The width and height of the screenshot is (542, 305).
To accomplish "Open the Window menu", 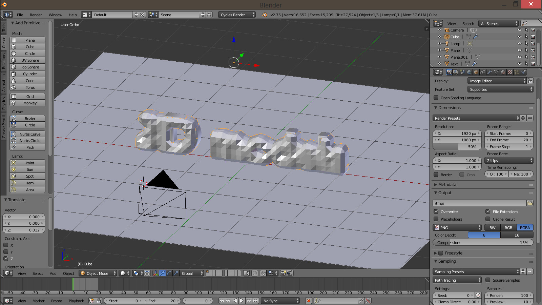I will [x=55, y=15].
